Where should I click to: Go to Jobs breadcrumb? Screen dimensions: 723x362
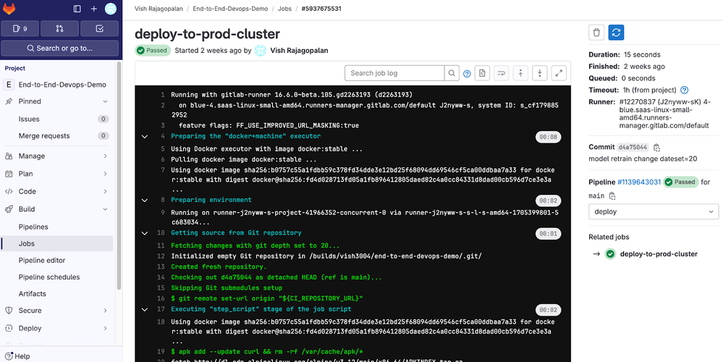[x=284, y=9]
